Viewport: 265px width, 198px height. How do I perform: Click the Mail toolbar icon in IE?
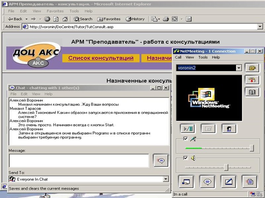coord(154,19)
